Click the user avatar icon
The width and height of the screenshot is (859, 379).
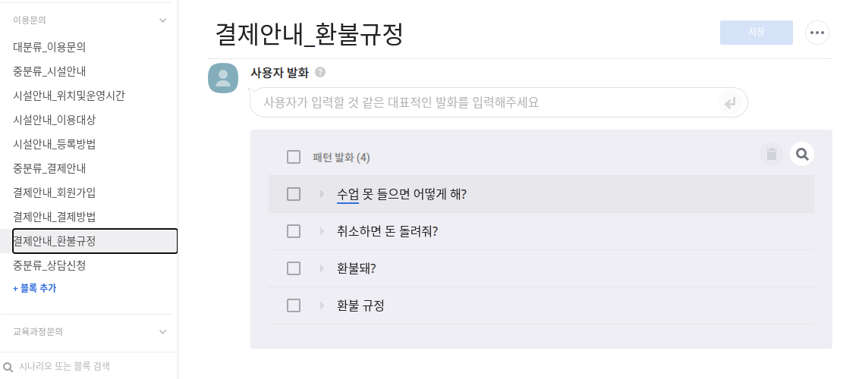pos(223,78)
